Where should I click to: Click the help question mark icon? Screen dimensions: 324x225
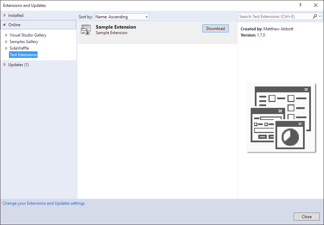click(x=300, y=5)
